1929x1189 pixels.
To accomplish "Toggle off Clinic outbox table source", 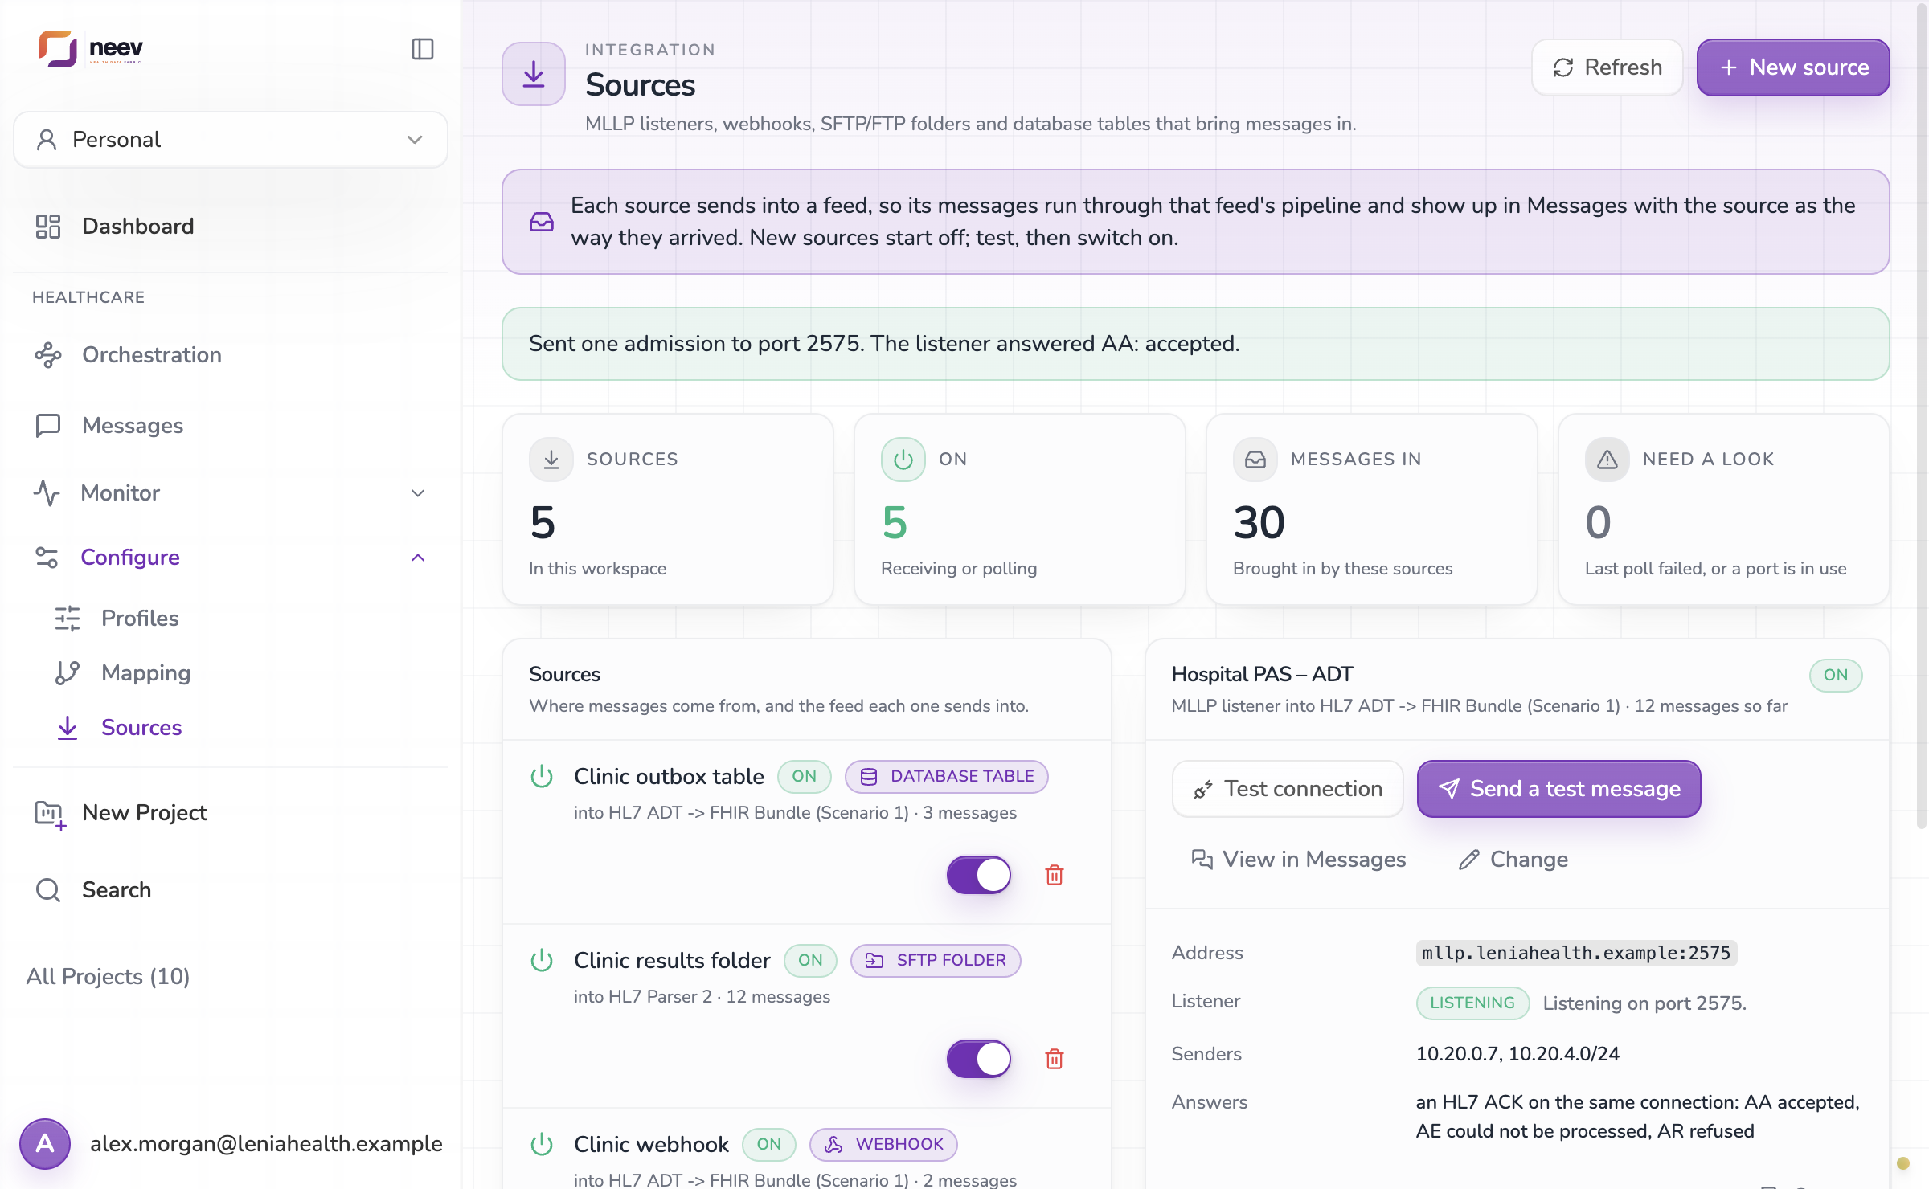I will [x=979, y=875].
